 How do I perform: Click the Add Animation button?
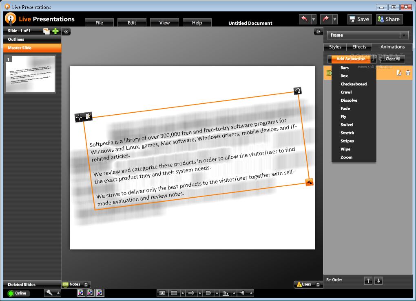point(351,59)
